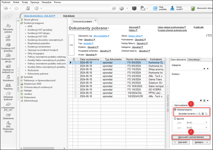Click the Następny button
The height and width of the screenshot is (150, 213).
click(201, 142)
